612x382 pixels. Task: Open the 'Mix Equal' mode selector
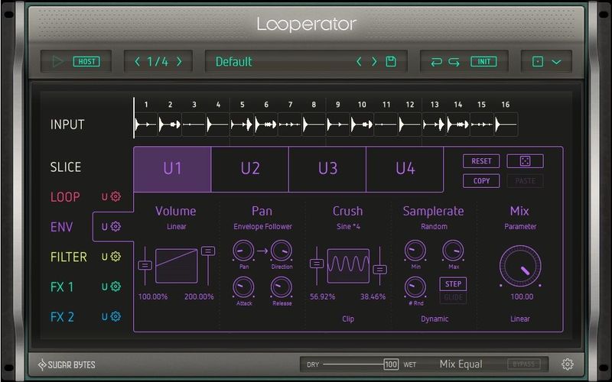461,364
